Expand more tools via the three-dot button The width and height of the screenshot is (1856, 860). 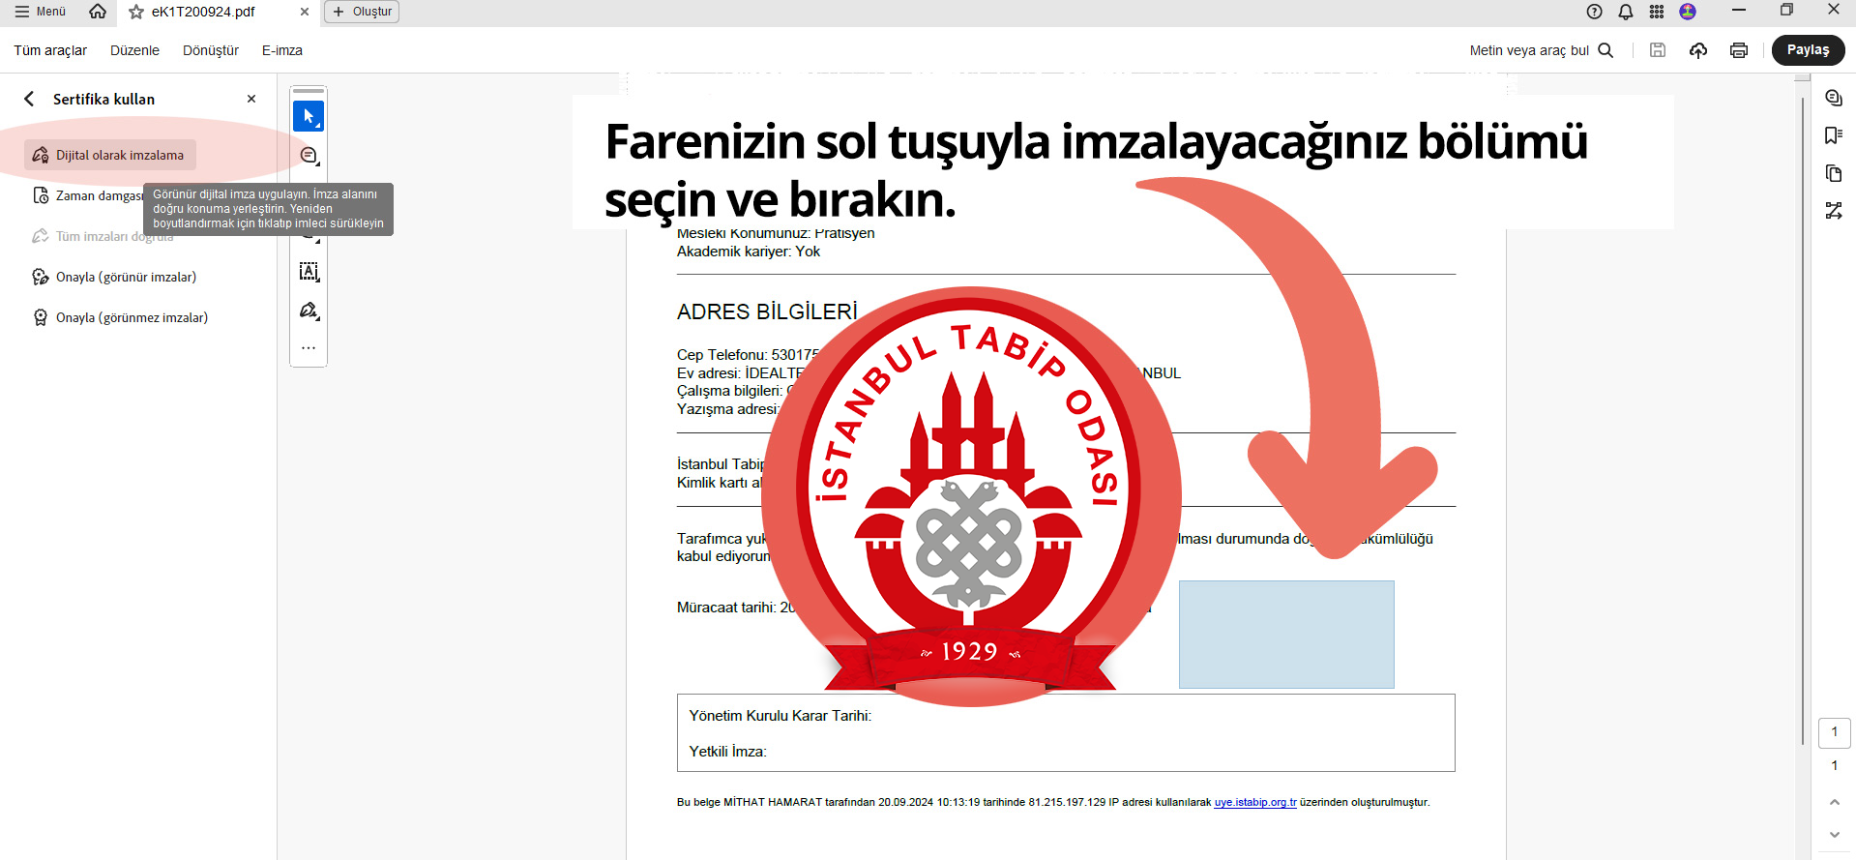pyautogui.click(x=309, y=347)
